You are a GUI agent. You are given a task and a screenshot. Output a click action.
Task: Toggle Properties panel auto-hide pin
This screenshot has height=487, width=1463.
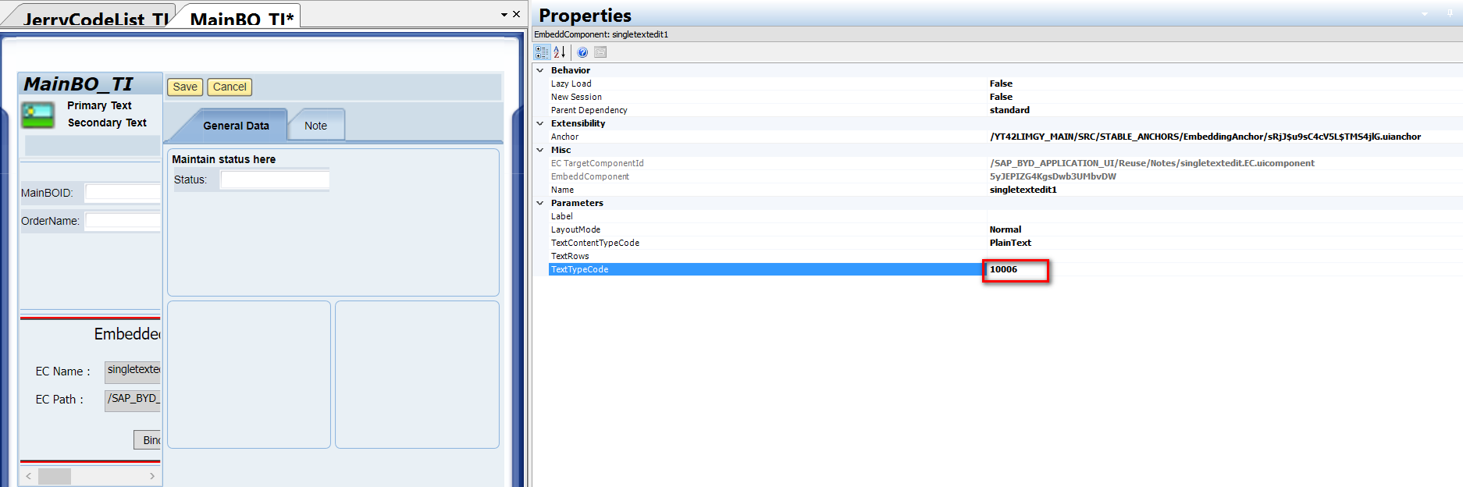[1450, 13]
